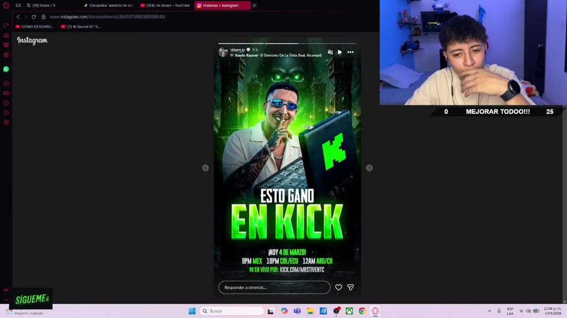Open stiven.tc profile picture in story
Image resolution: width=567 pixels, height=318 pixels.
pos(223,52)
